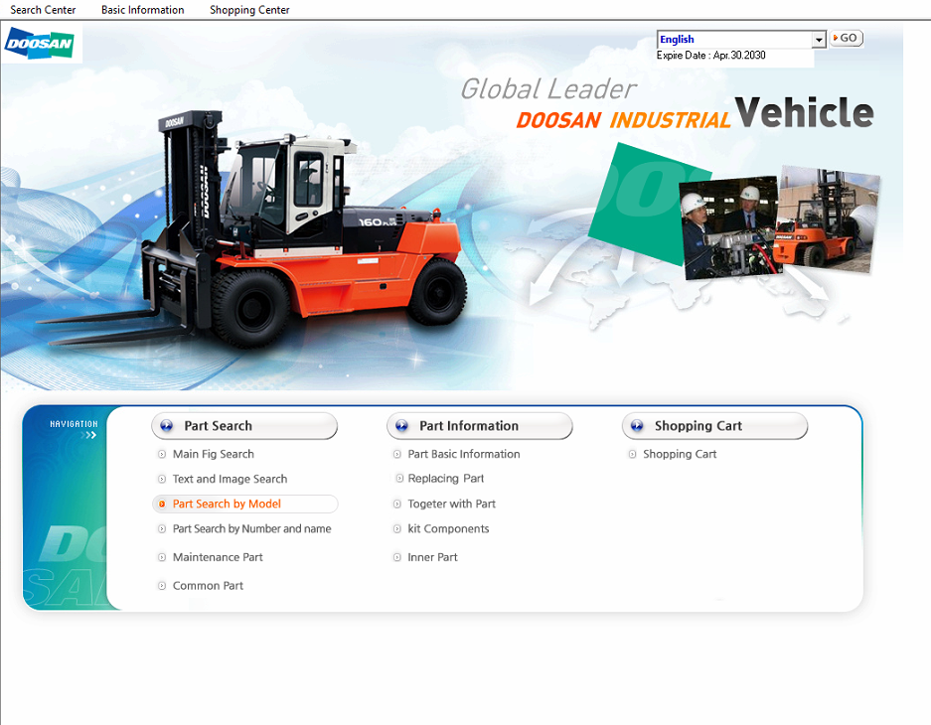Open Maintenance Part link

coord(218,557)
